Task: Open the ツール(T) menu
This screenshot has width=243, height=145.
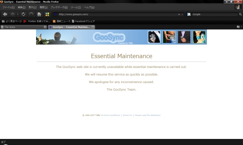Action: (x=76, y=7)
